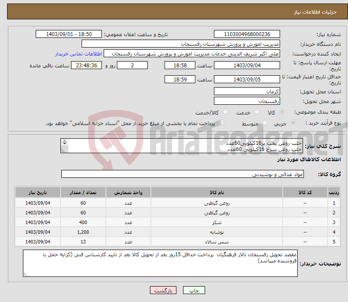Click the واحد شمارش column header

128,192
